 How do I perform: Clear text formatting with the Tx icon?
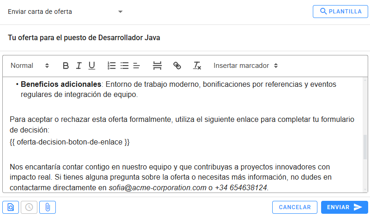coord(197,66)
